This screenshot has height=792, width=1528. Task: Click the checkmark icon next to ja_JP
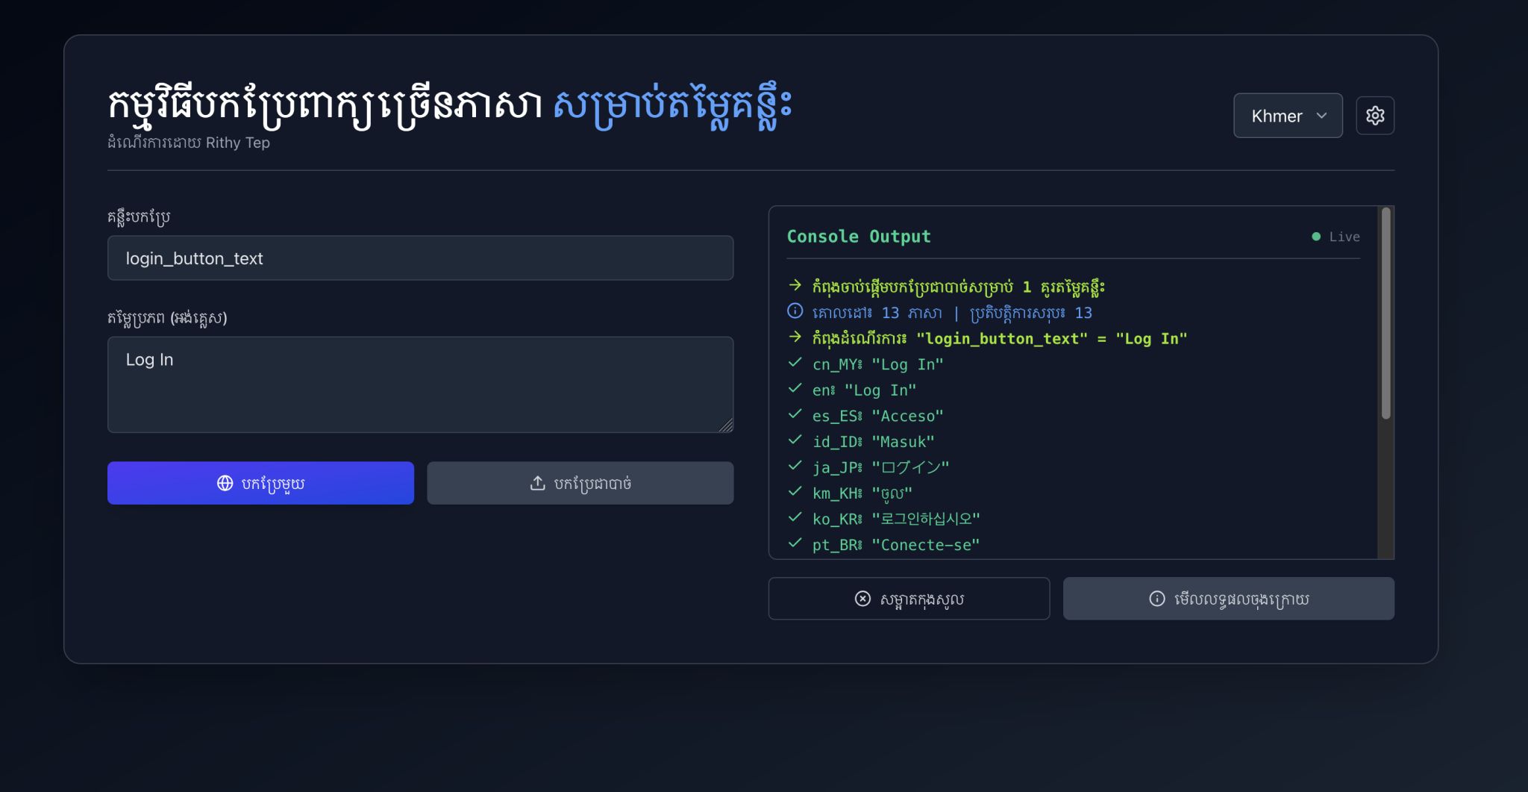point(794,465)
